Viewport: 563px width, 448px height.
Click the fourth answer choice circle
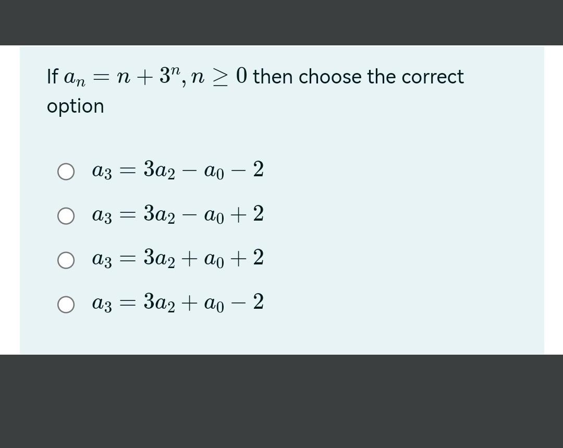[x=66, y=304]
